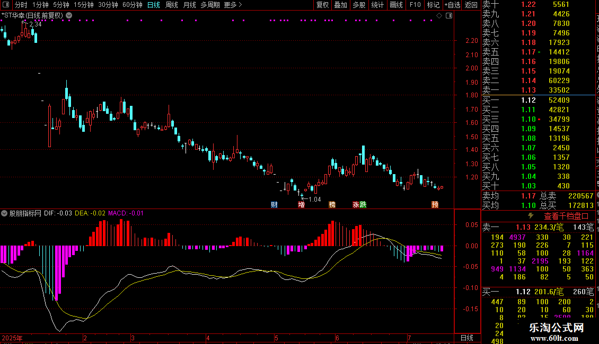Screen dimensions: 599x344
Task: Switch to 周线 weekly chart
Action: 172,5
